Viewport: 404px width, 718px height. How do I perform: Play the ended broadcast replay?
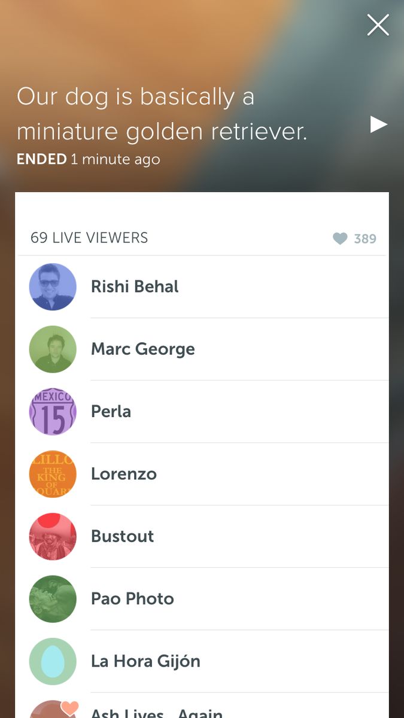coord(378,124)
